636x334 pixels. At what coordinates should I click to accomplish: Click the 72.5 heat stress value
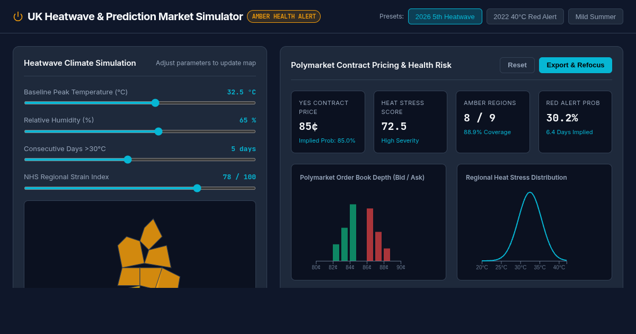click(394, 127)
